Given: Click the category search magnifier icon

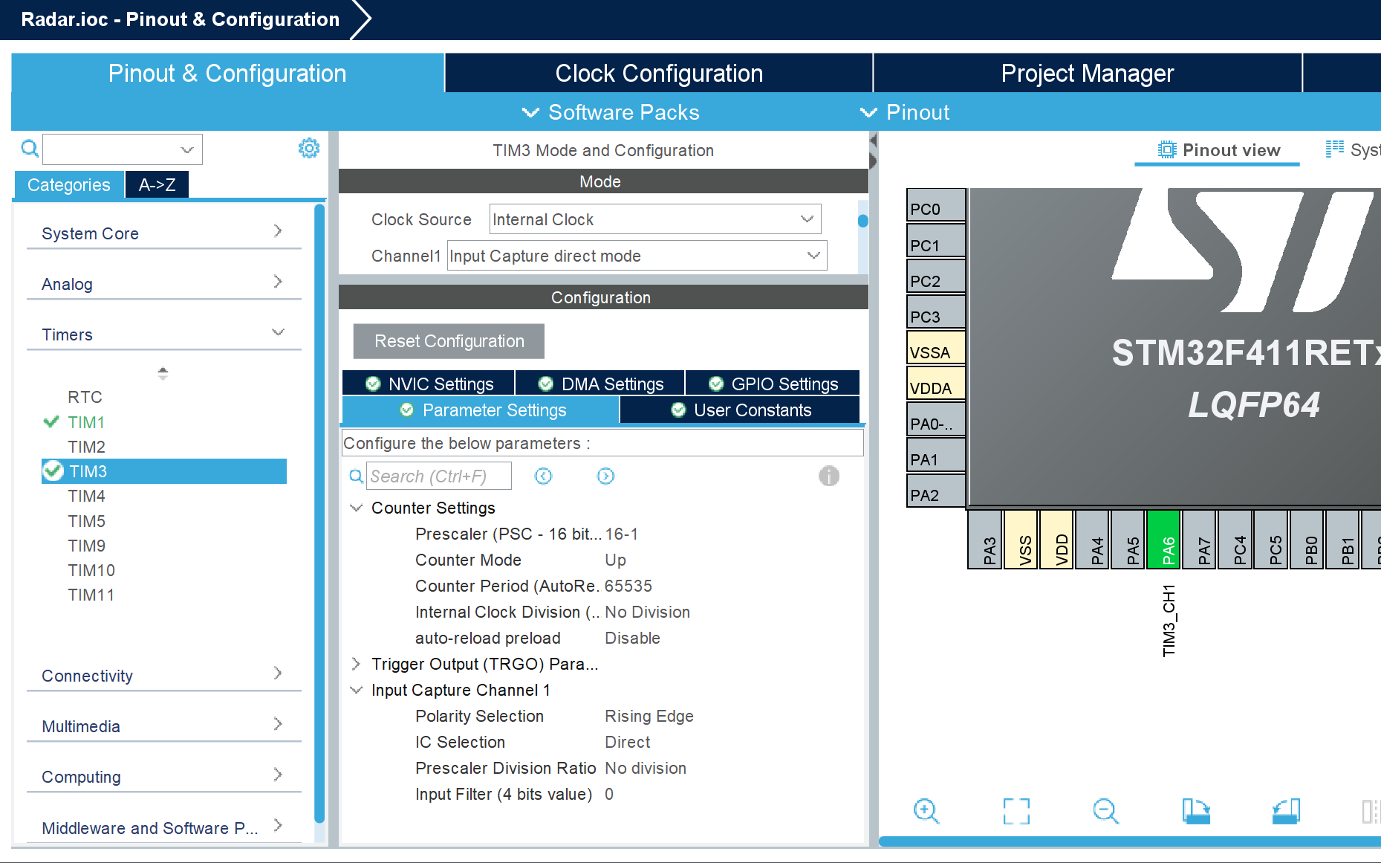Looking at the screenshot, I should click(30, 149).
